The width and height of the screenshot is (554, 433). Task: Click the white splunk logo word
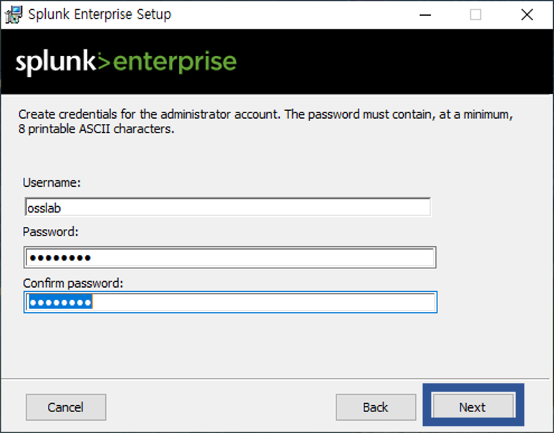click(55, 62)
